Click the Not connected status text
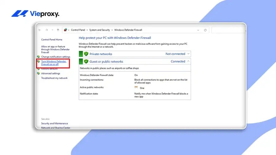The width and height of the screenshot is (276, 155). (175, 54)
